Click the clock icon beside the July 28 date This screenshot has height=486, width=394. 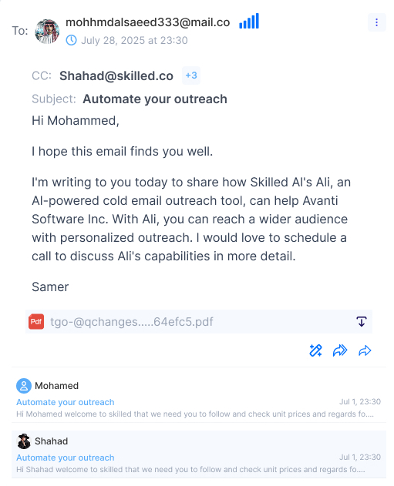click(x=72, y=40)
